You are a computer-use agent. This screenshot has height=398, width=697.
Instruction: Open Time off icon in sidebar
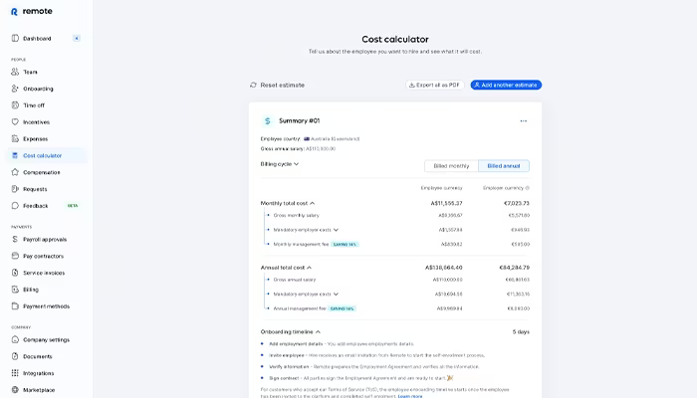click(x=15, y=105)
